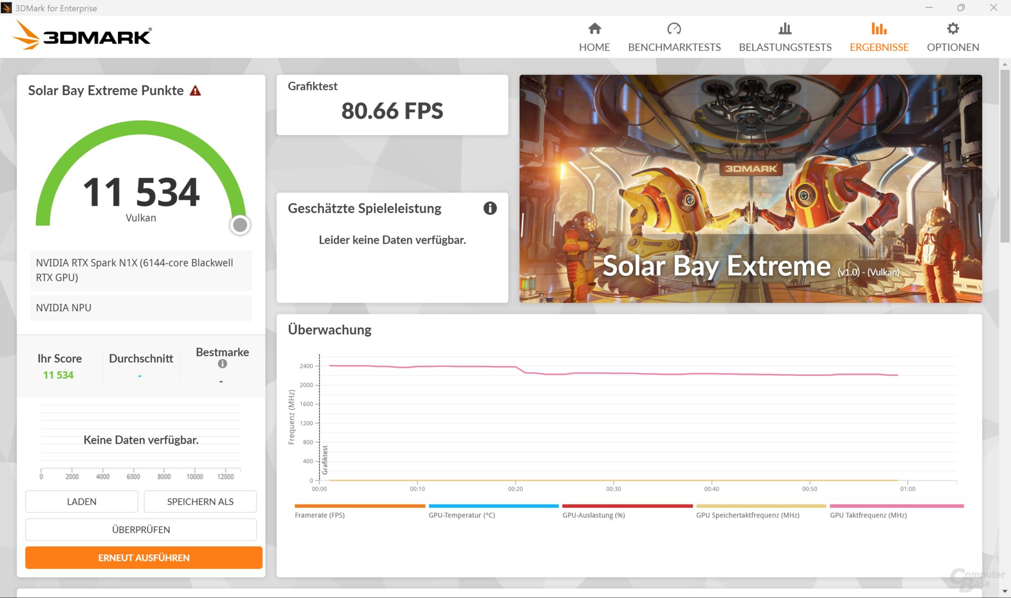
Task: Click the Belastungstests bar chart icon
Action: [x=785, y=28]
